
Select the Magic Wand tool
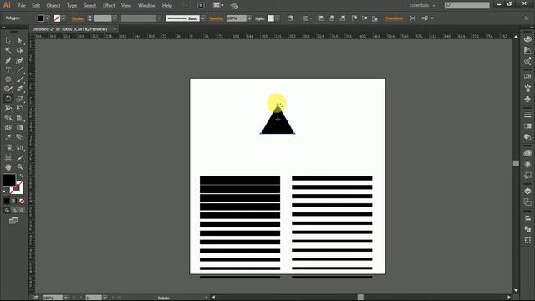tap(8, 50)
